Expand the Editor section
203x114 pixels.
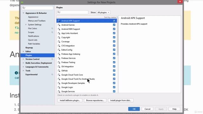pyautogui.click(x=23, y=51)
